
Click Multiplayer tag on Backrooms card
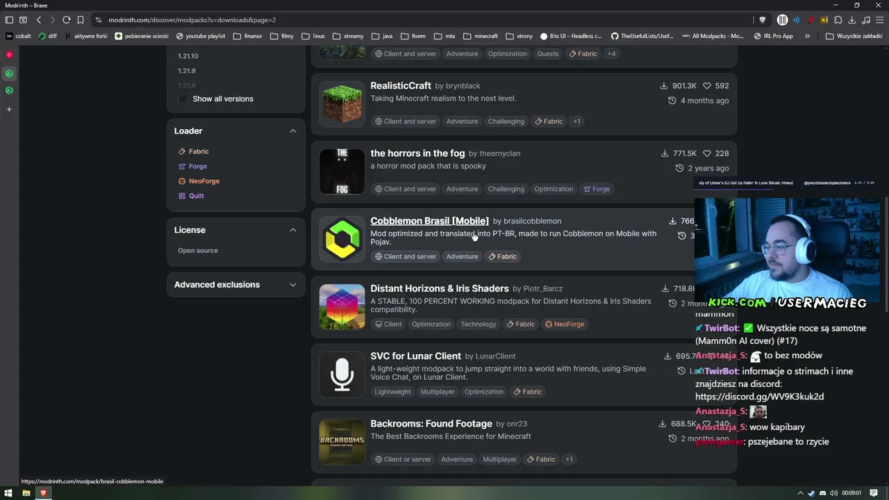(x=499, y=459)
